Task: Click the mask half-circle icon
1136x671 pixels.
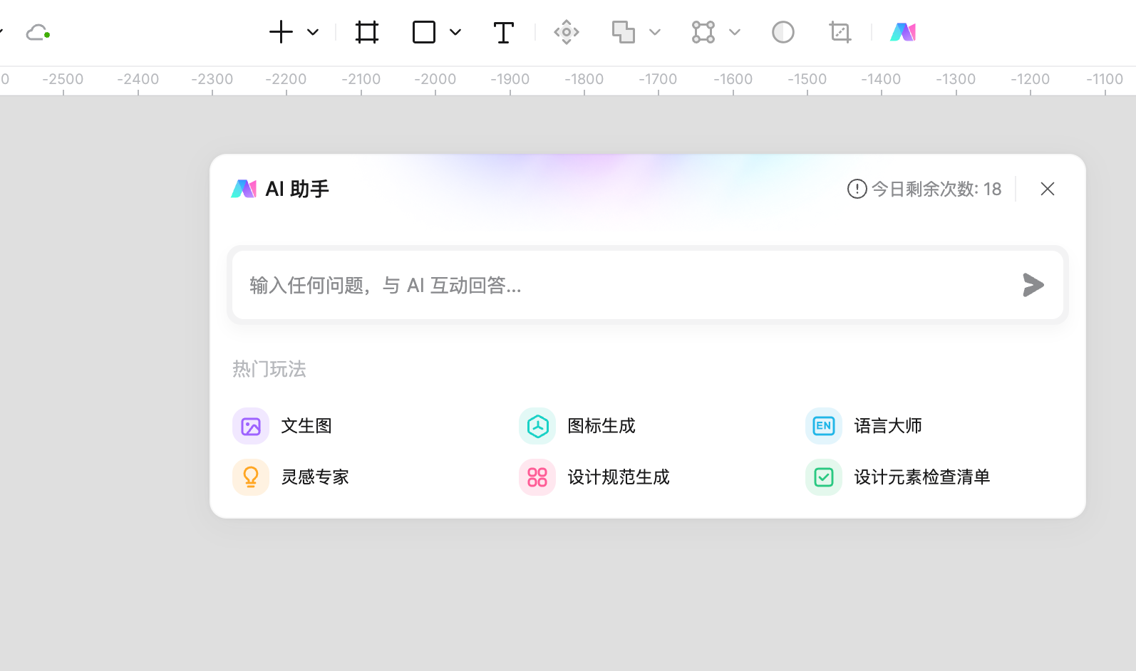Action: pyautogui.click(x=783, y=32)
